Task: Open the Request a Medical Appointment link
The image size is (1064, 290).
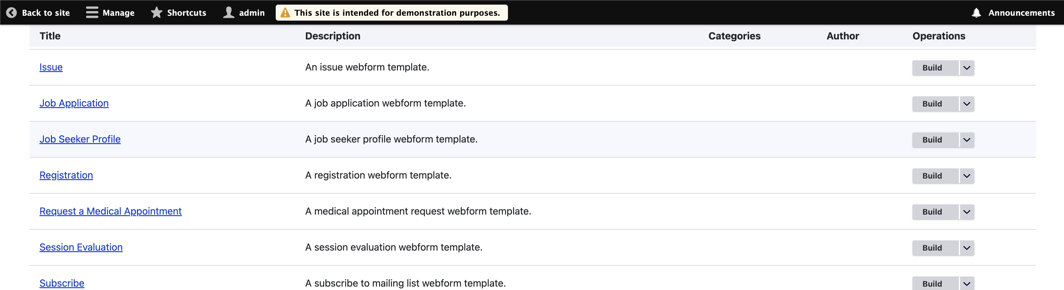Action: coord(110,211)
